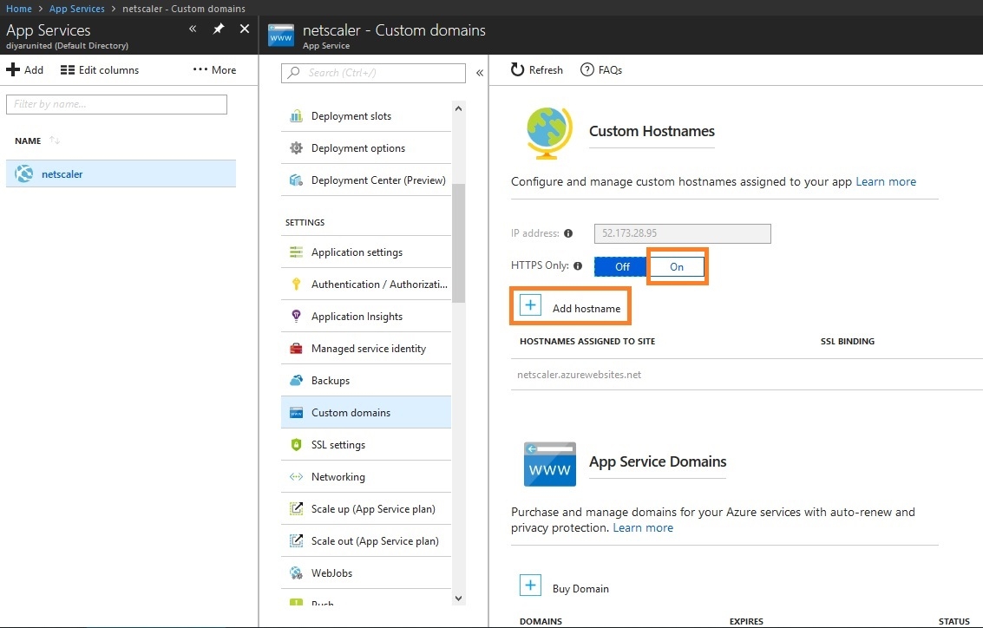Image resolution: width=983 pixels, height=628 pixels.
Task: Click the Networking arrows icon
Action: point(296,476)
